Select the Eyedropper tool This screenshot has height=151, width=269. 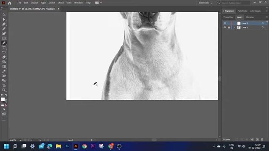coord(4,71)
